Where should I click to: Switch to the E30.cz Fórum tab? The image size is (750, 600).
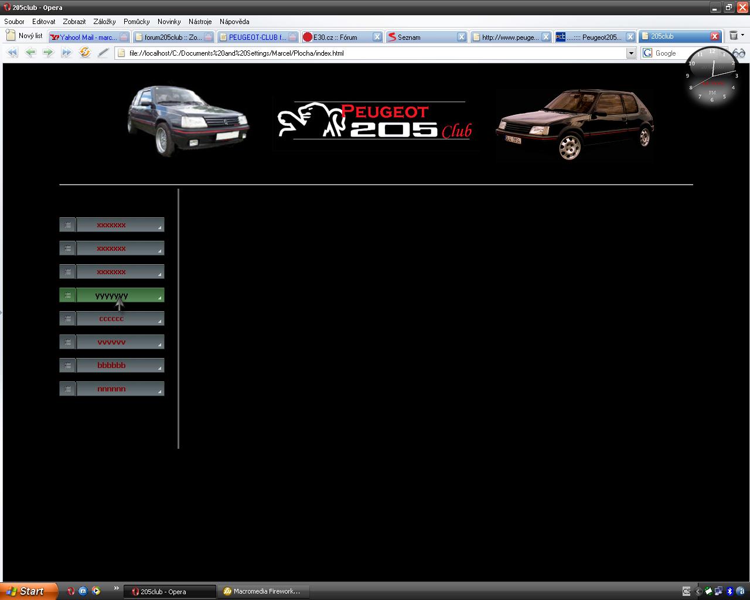(x=336, y=37)
